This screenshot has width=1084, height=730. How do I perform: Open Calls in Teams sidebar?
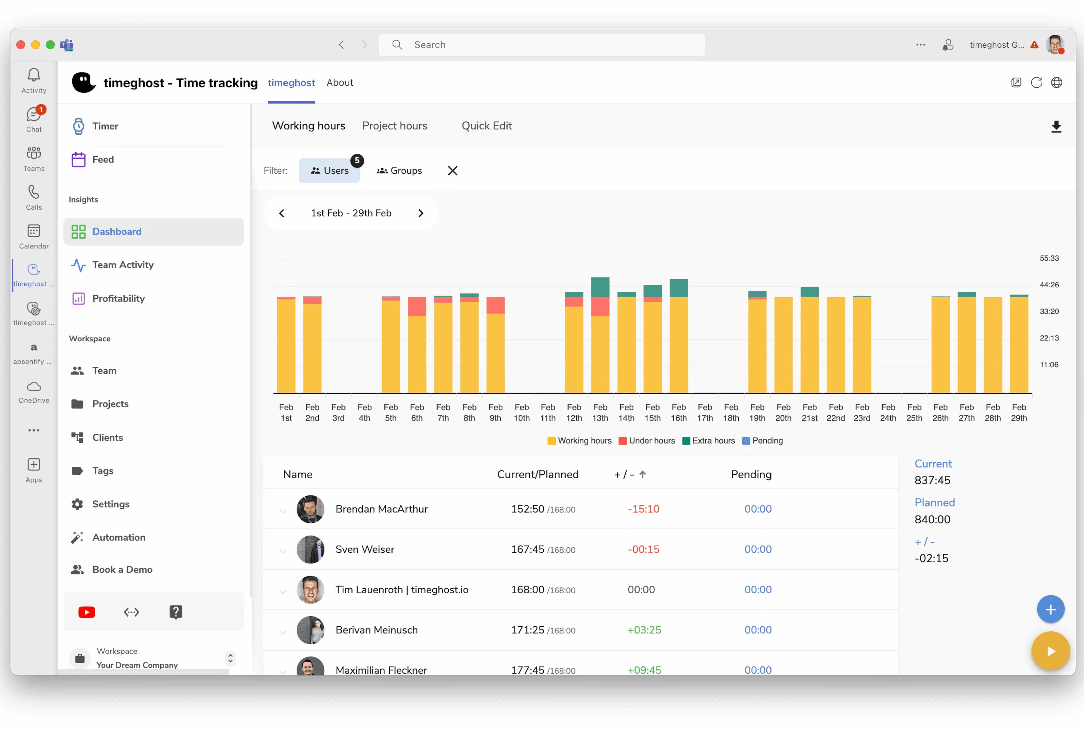33,197
